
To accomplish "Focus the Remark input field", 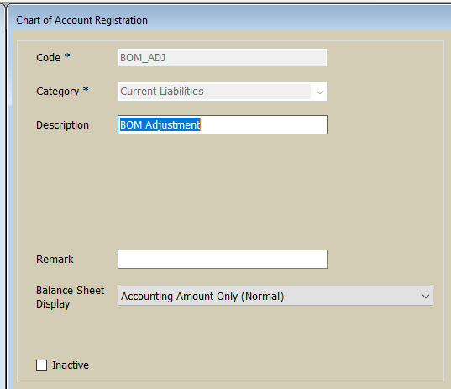I will [223, 260].
